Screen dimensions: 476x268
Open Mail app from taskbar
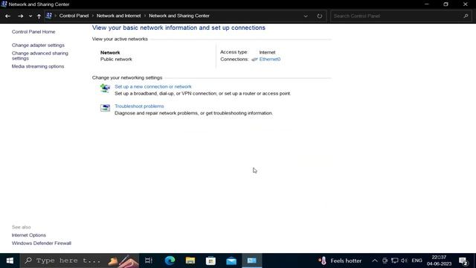[231, 261]
